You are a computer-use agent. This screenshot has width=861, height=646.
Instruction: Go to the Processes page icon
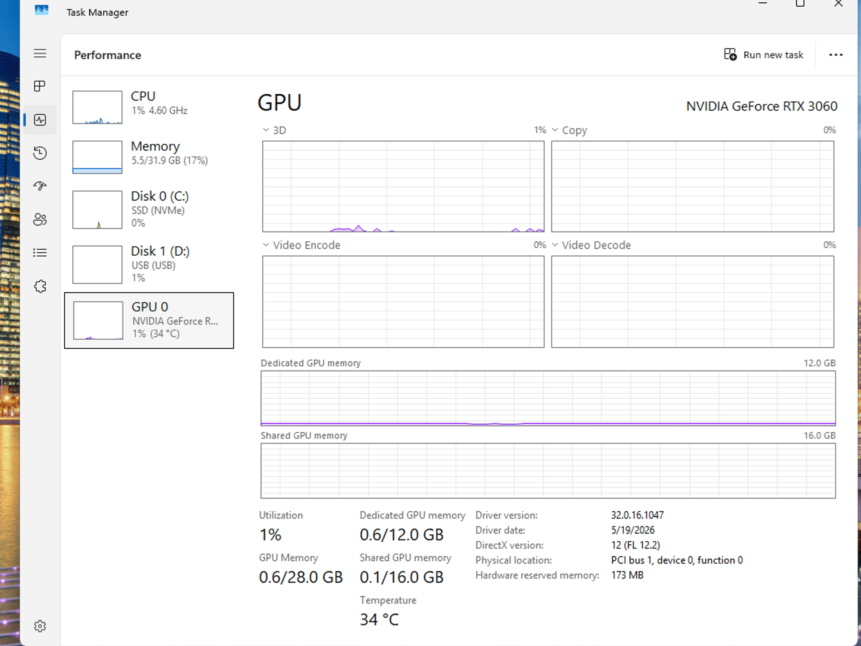40,86
